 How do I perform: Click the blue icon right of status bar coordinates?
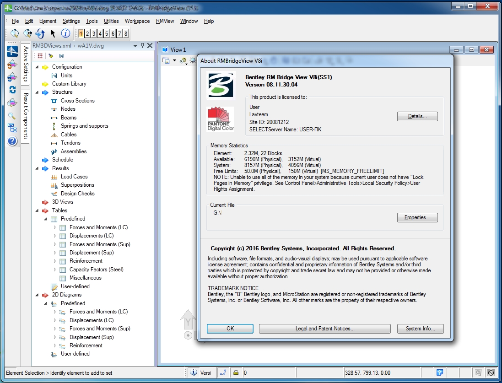click(x=440, y=372)
